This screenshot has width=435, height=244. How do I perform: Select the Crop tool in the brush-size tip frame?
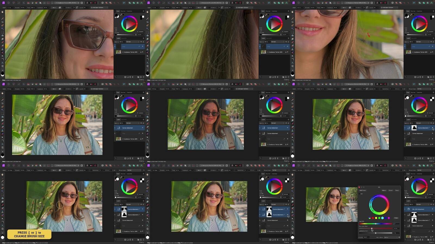2,185
